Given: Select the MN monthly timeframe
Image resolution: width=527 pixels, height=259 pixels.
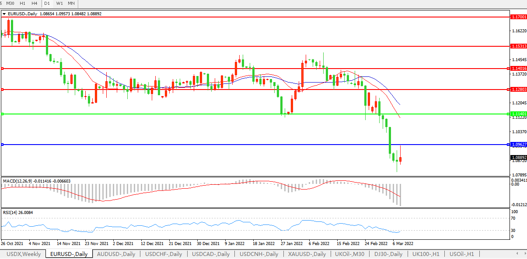Looking at the screenshot, I should (71, 3).
